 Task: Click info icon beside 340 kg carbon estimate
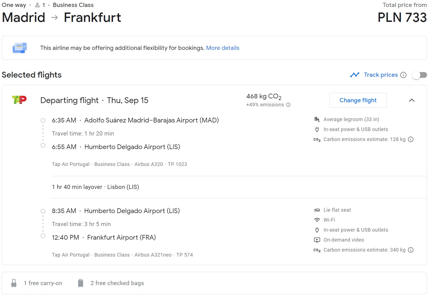(411, 250)
